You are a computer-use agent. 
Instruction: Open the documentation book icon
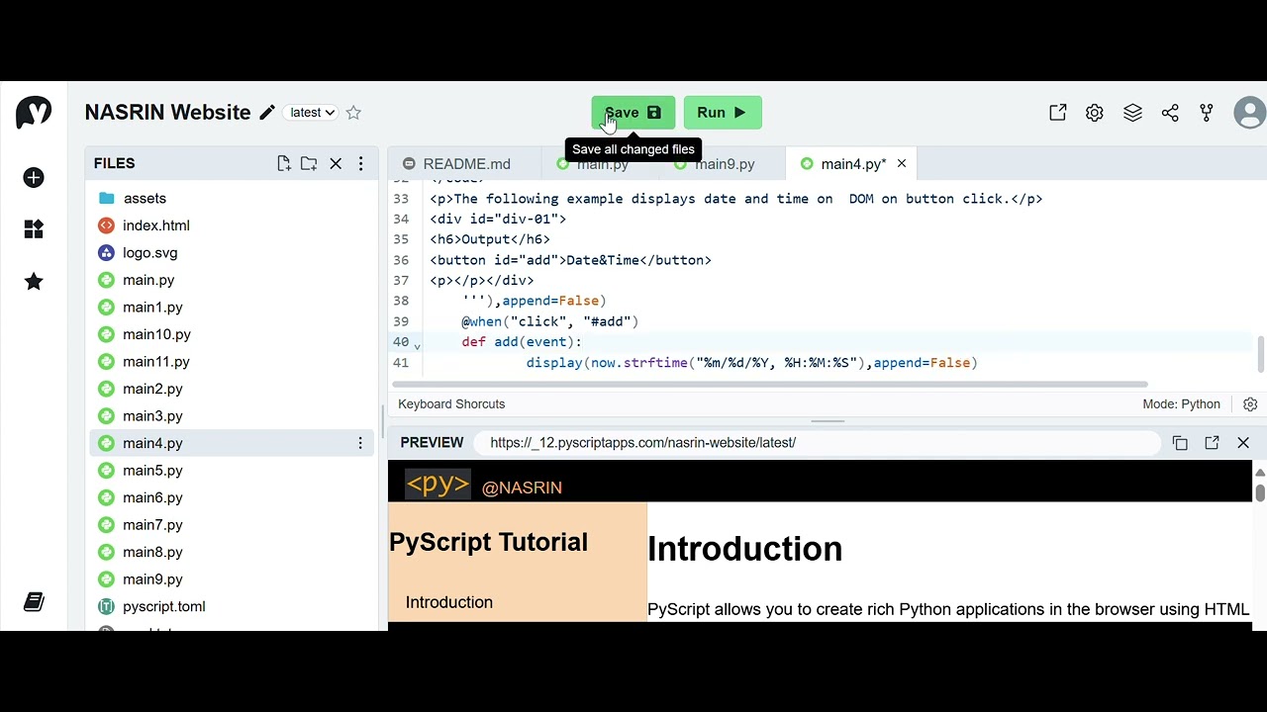click(34, 601)
